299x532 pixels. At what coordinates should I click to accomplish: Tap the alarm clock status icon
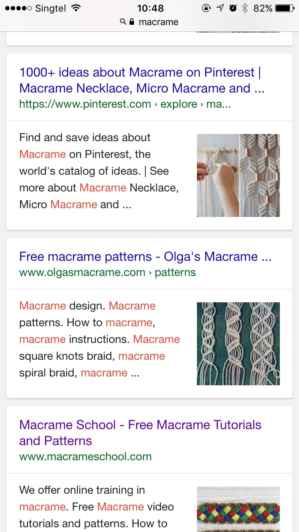click(233, 8)
